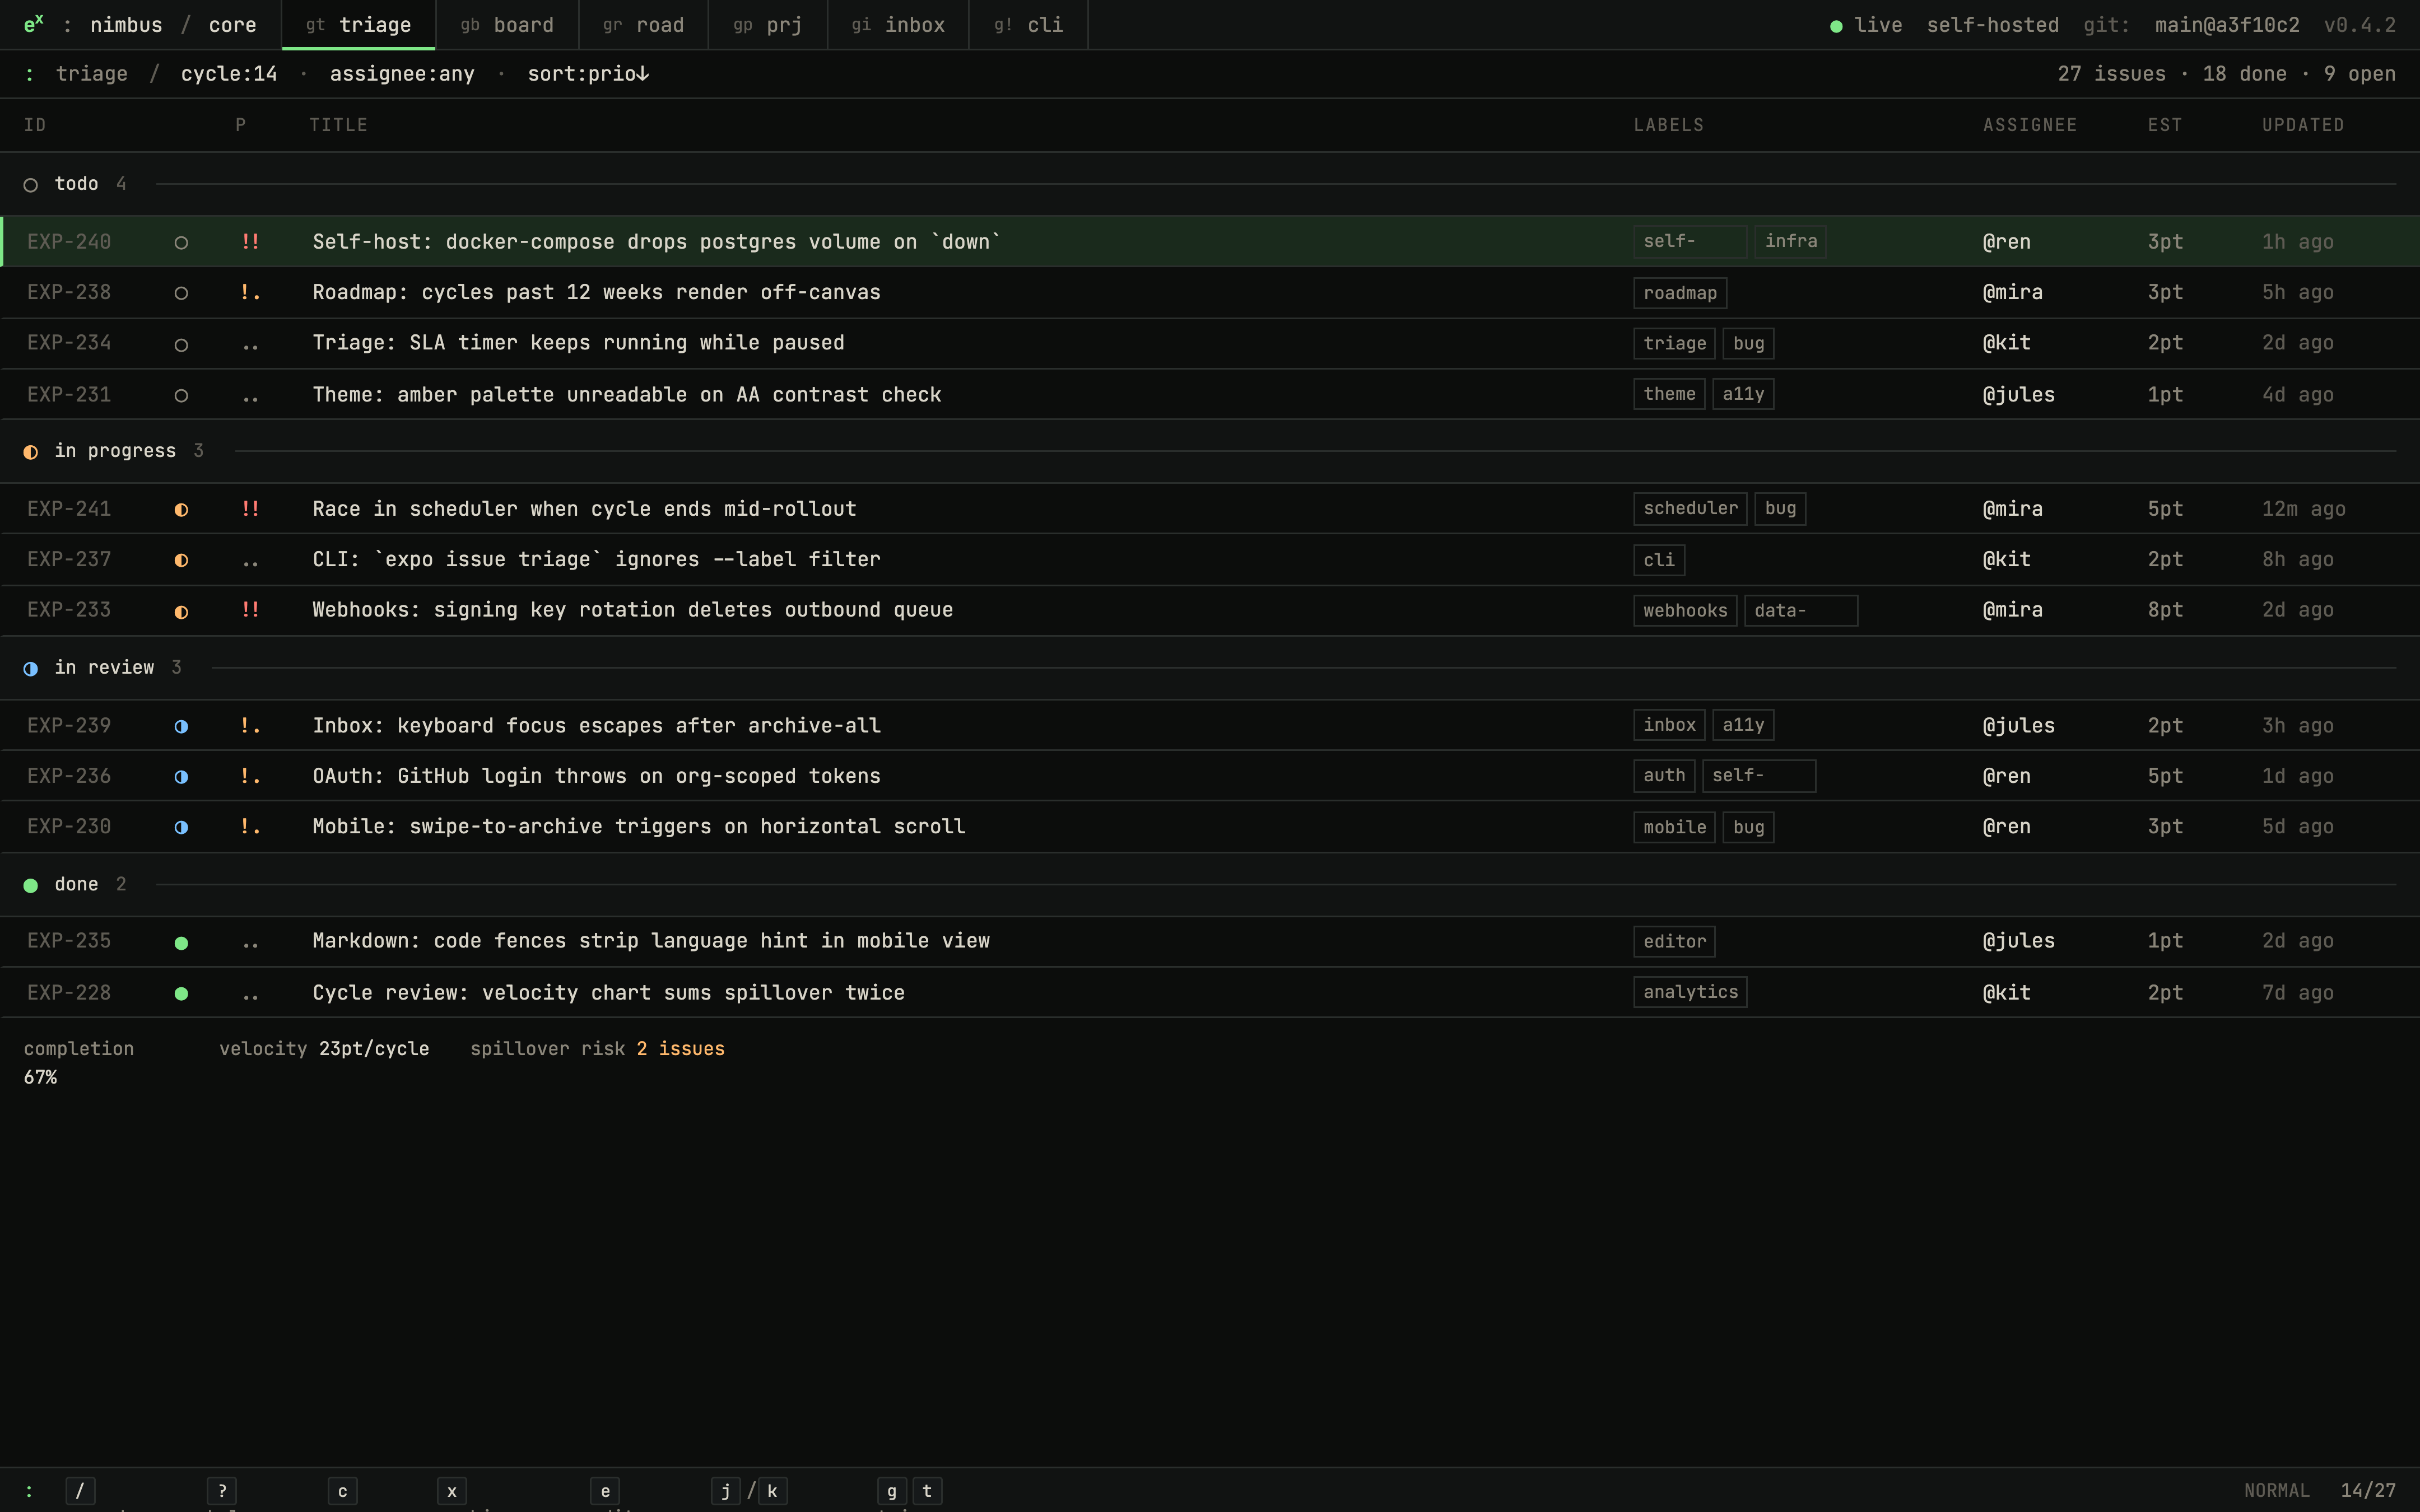The image size is (2420, 1512).
Task: Click green done status dot of EXP-228
Action: point(181,994)
